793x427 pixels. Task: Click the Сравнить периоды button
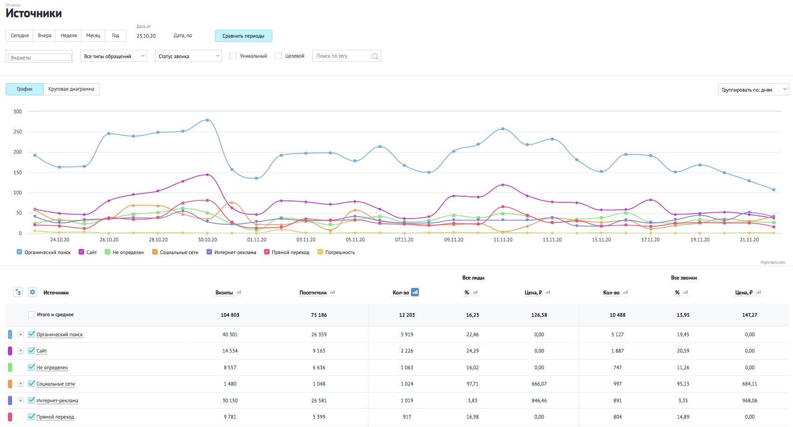[x=243, y=36]
